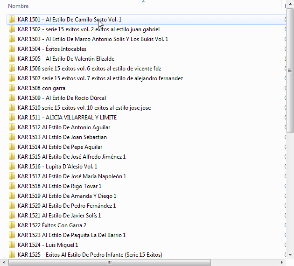Click the folder icon for KAR 1525
The height and width of the screenshot is (266, 294).
[x=12, y=254]
